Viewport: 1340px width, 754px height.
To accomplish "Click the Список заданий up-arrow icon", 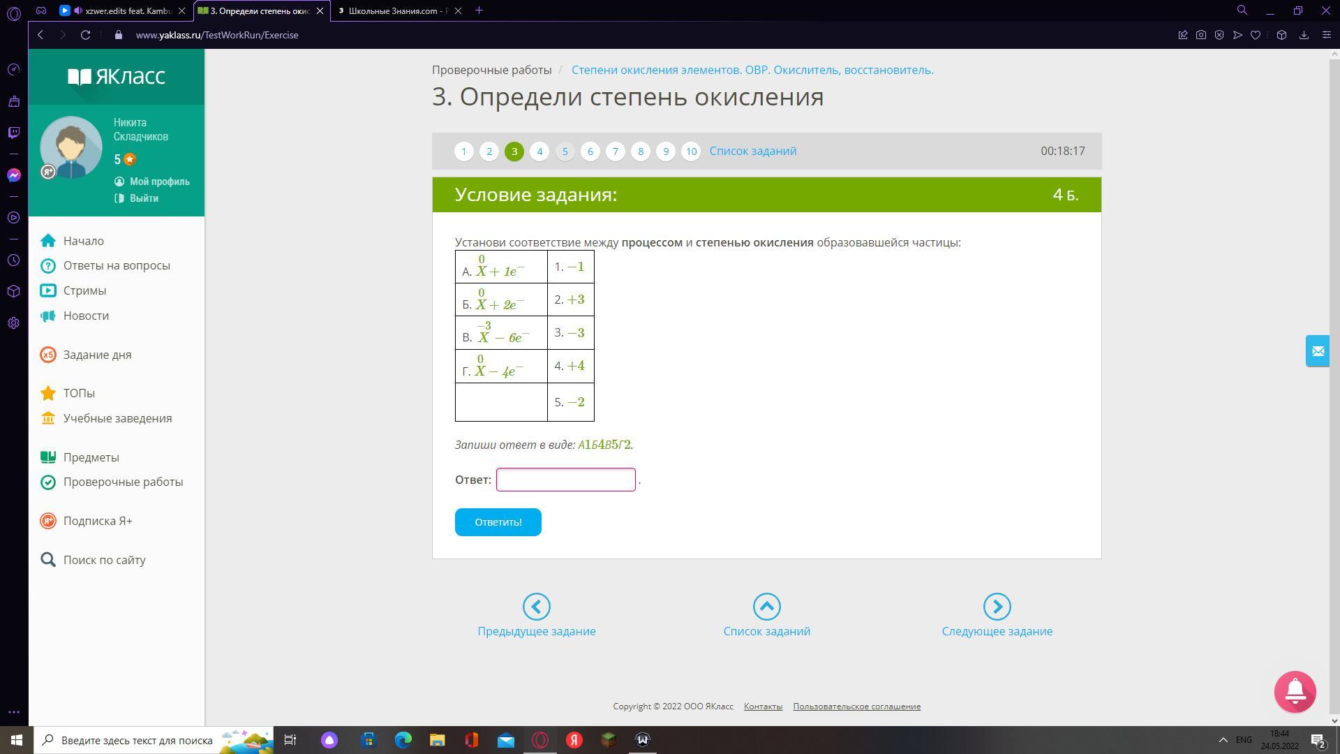I will [x=766, y=607].
